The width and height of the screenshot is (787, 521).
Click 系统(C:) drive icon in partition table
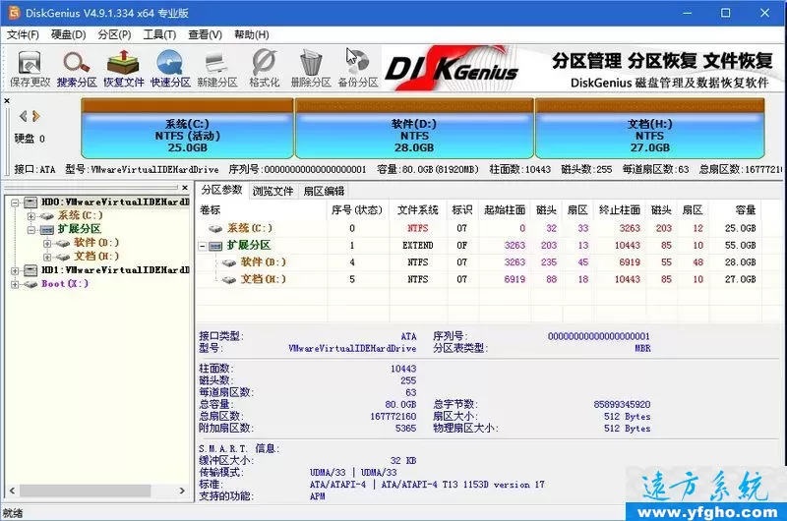[215, 229]
